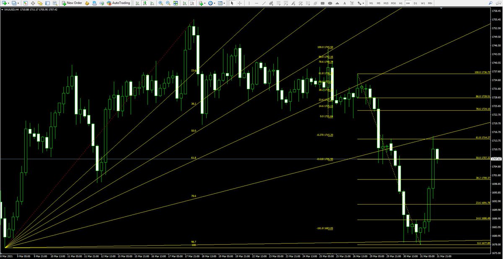This screenshot has width=503, height=259.
Task: Switch chart to Line Chart mode
Action: (152, 3)
